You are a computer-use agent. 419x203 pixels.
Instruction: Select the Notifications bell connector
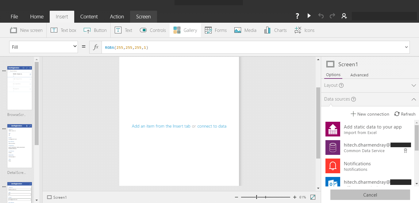333,166
